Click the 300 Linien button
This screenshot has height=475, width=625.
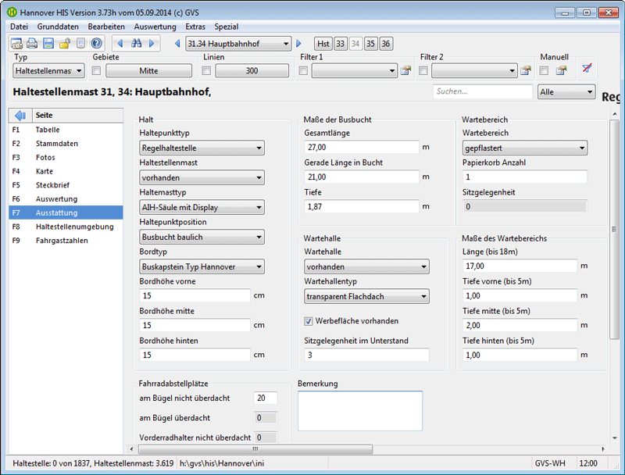click(252, 71)
